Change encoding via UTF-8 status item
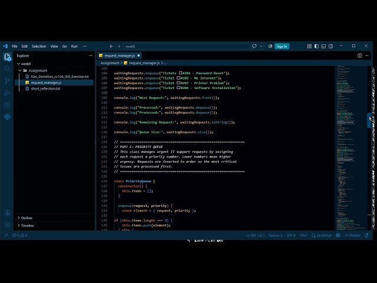 [291, 235]
